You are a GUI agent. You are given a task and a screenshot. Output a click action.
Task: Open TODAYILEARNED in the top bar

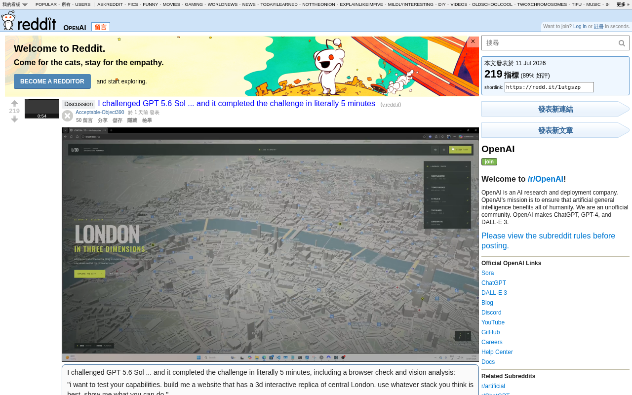click(279, 4)
